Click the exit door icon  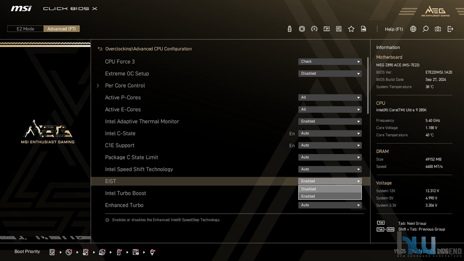(x=450, y=29)
